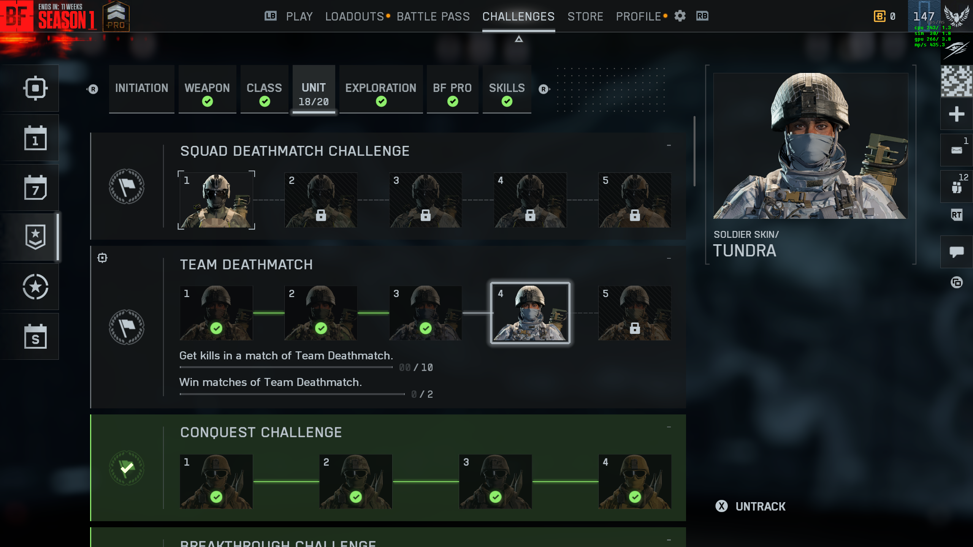Select Team Deathmatch tier 5 locked reward
Viewport: 973px width, 547px height.
[635, 313]
